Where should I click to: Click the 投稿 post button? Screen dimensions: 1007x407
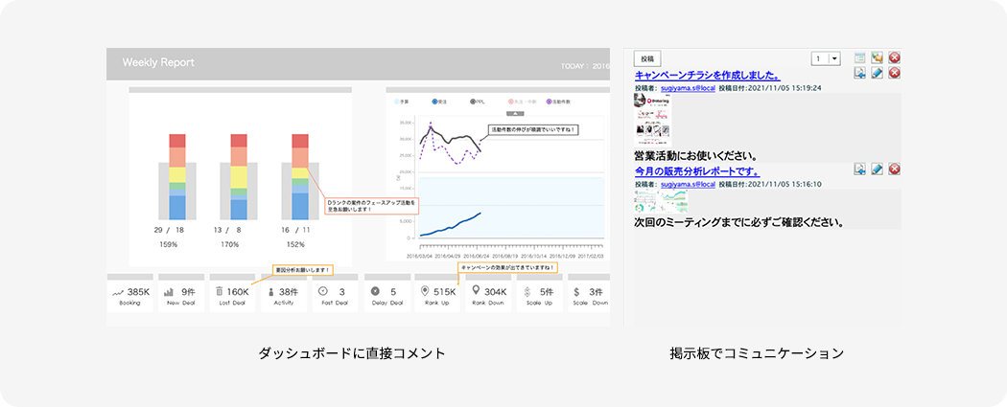pos(648,58)
